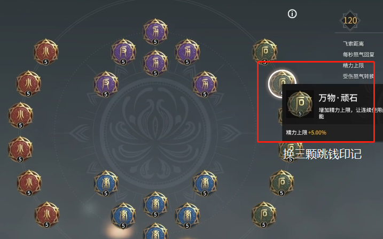Image resolution: width=383 pixels, height=239 pixels.
Task: Click the highlighted green rune with white ring
Action: [282, 84]
